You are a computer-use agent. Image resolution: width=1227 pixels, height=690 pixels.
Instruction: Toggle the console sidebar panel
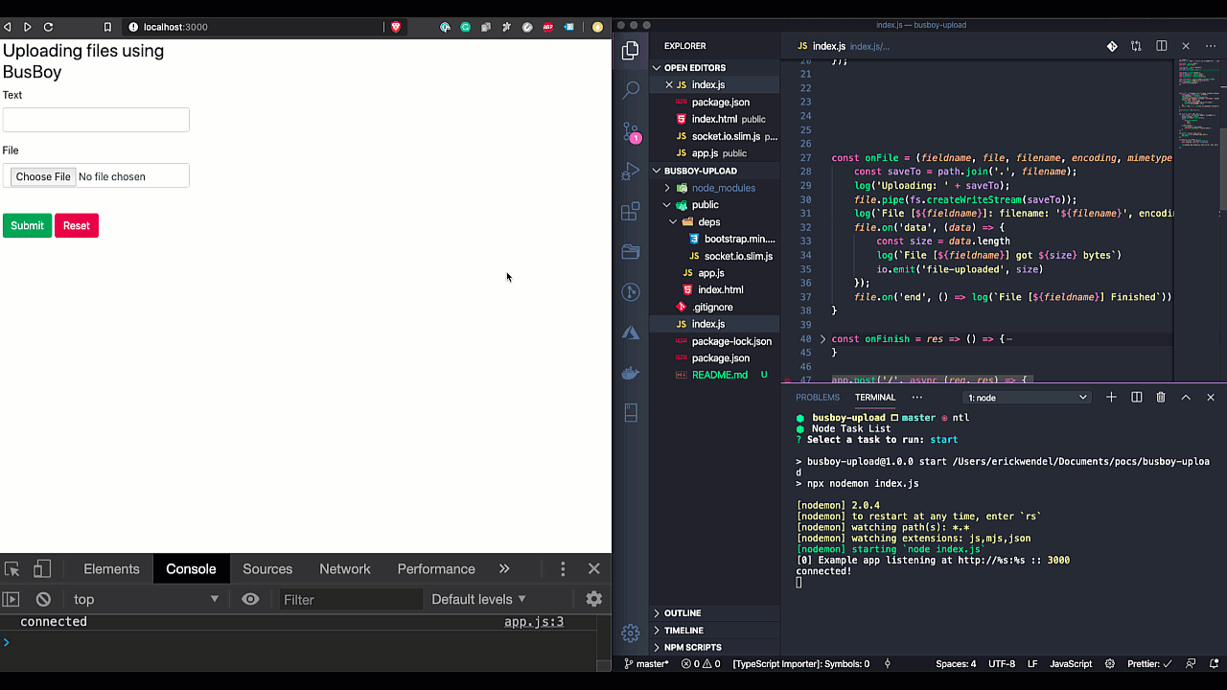click(11, 599)
